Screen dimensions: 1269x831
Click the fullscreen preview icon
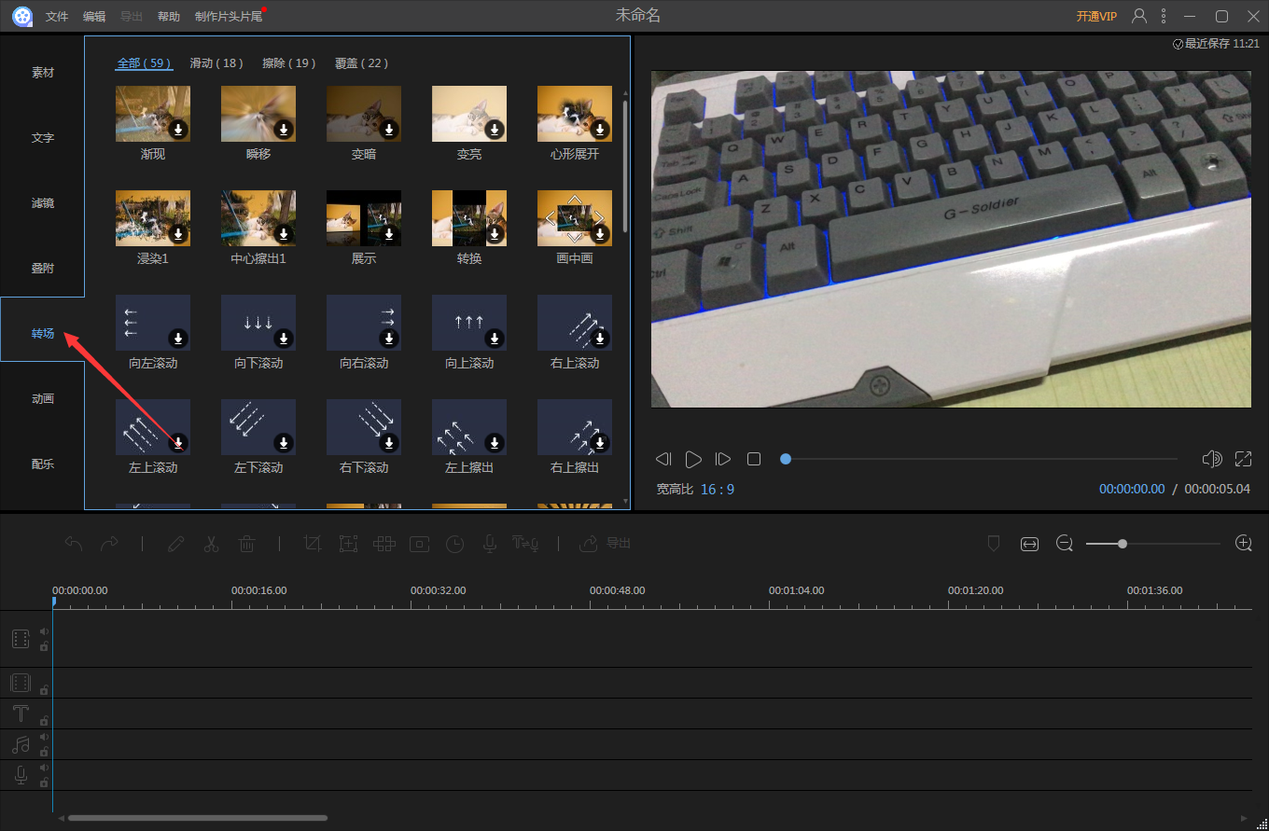[1243, 459]
